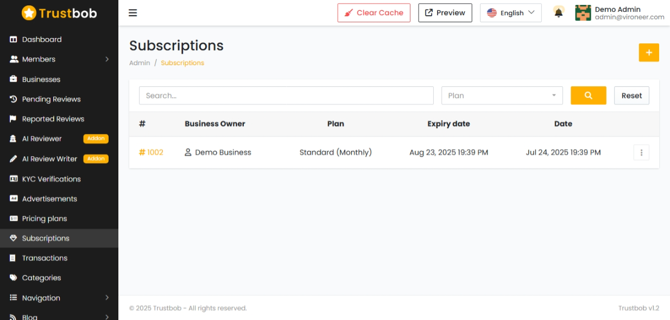Open row actions three-dots menu
The width and height of the screenshot is (670, 320).
tap(641, 152)
